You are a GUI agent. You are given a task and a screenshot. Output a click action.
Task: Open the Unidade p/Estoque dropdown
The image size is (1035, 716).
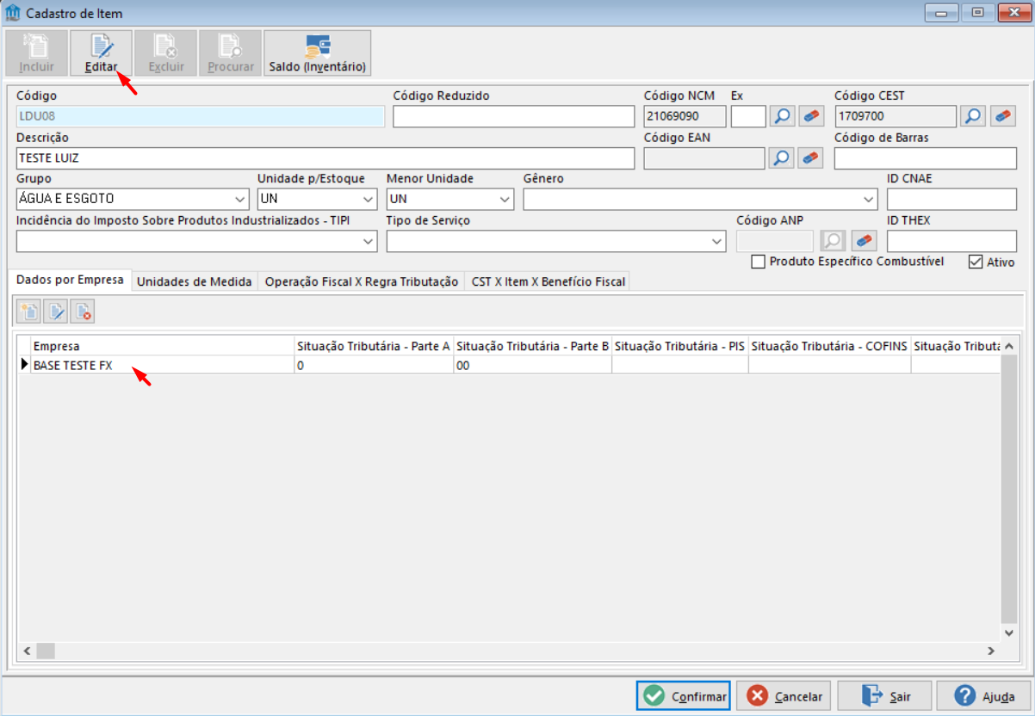(x=369, y=200)
